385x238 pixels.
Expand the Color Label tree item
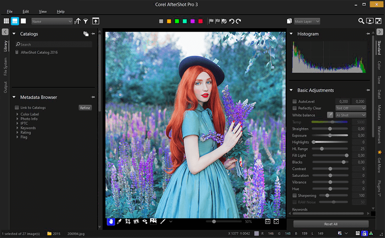click(17, 114)
